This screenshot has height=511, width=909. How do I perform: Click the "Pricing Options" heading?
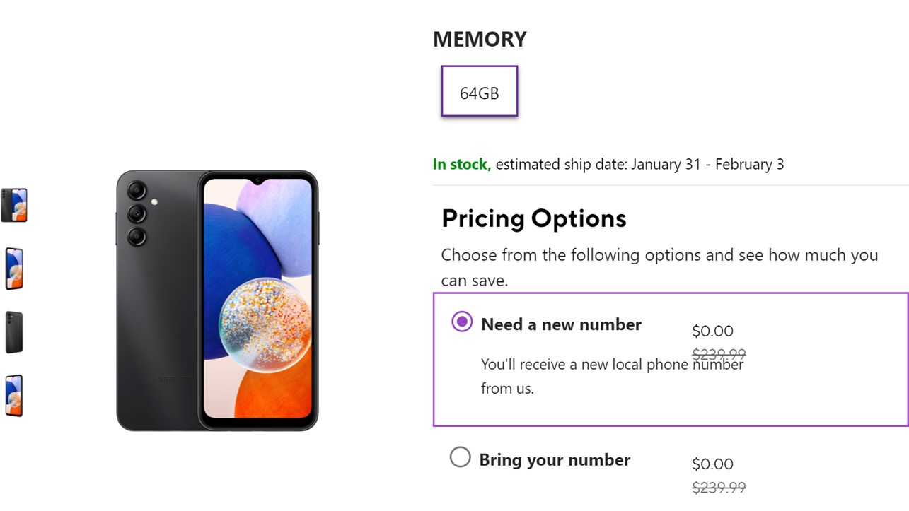533,218
